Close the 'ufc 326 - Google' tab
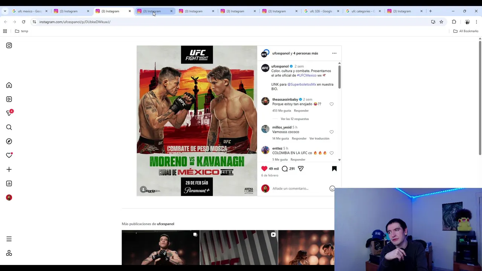The height and width of the screenshot is (271, 482). coord(338,11)
